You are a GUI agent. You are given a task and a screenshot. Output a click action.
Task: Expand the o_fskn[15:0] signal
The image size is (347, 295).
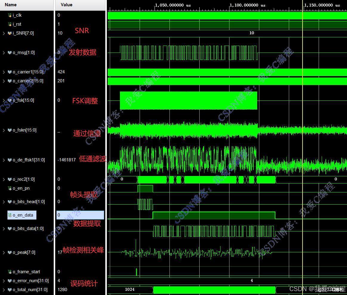(x=4, y=130)
